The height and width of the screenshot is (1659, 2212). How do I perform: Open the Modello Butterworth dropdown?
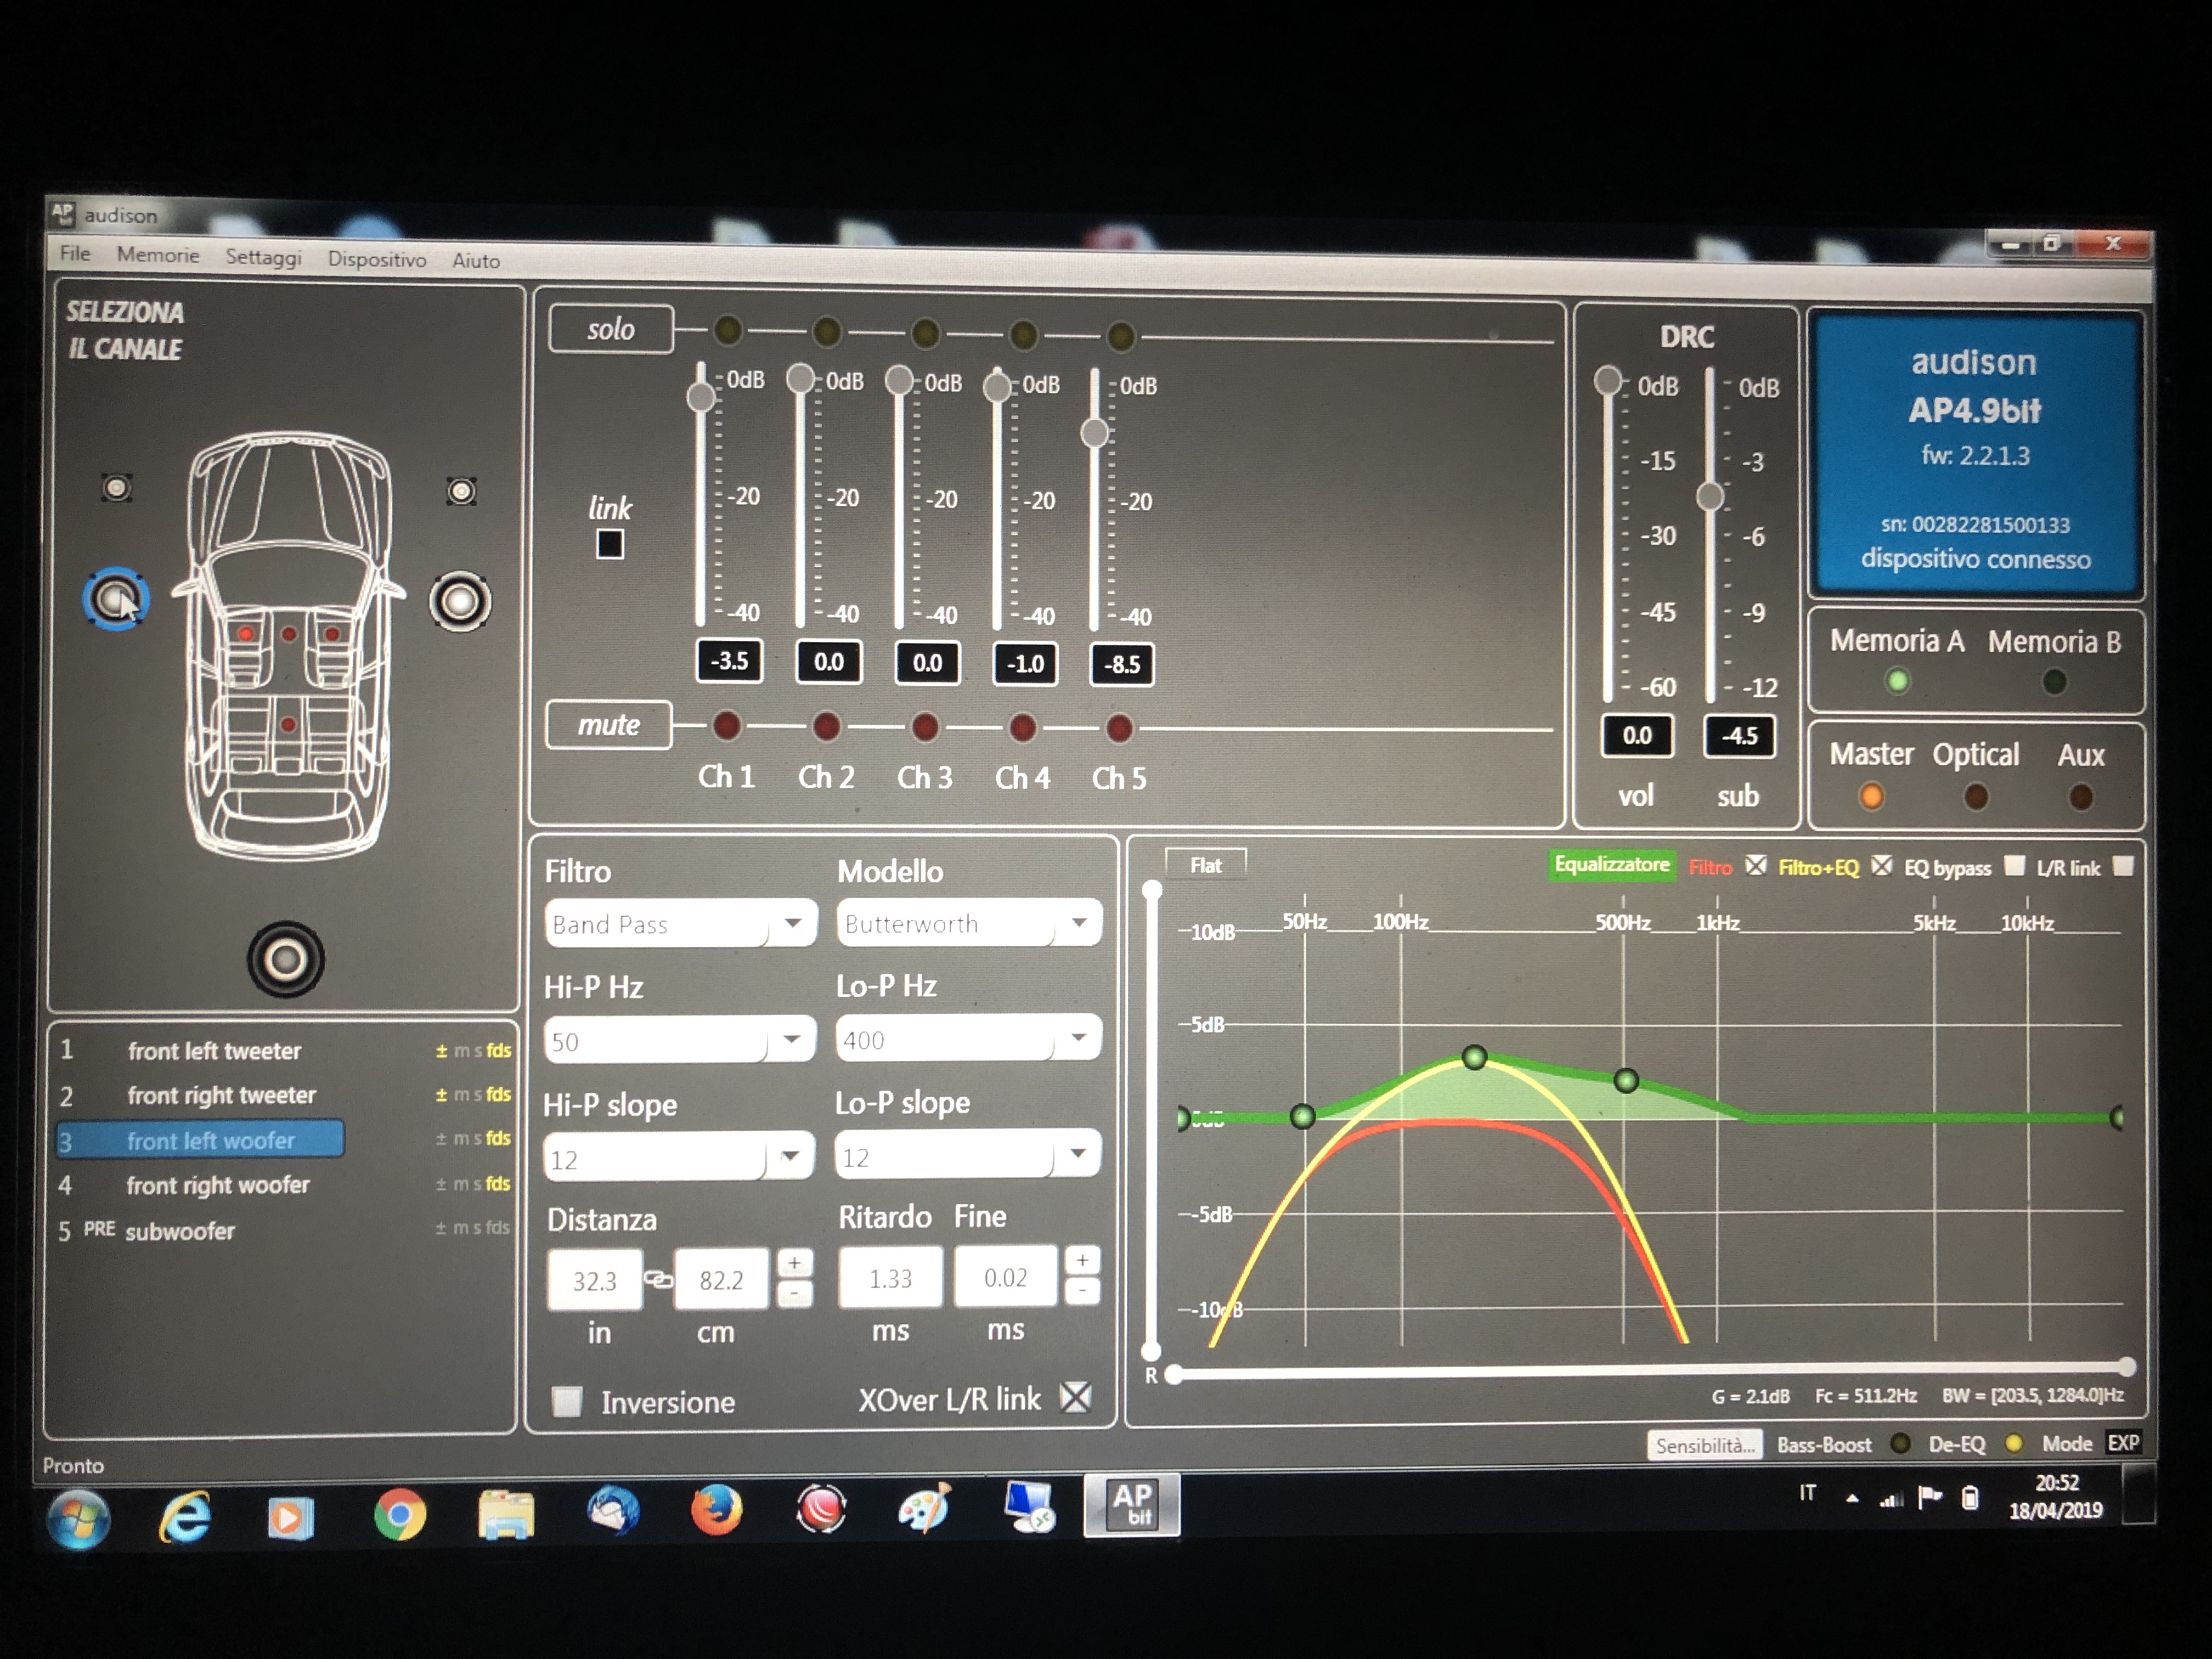(x=969, y=922)
